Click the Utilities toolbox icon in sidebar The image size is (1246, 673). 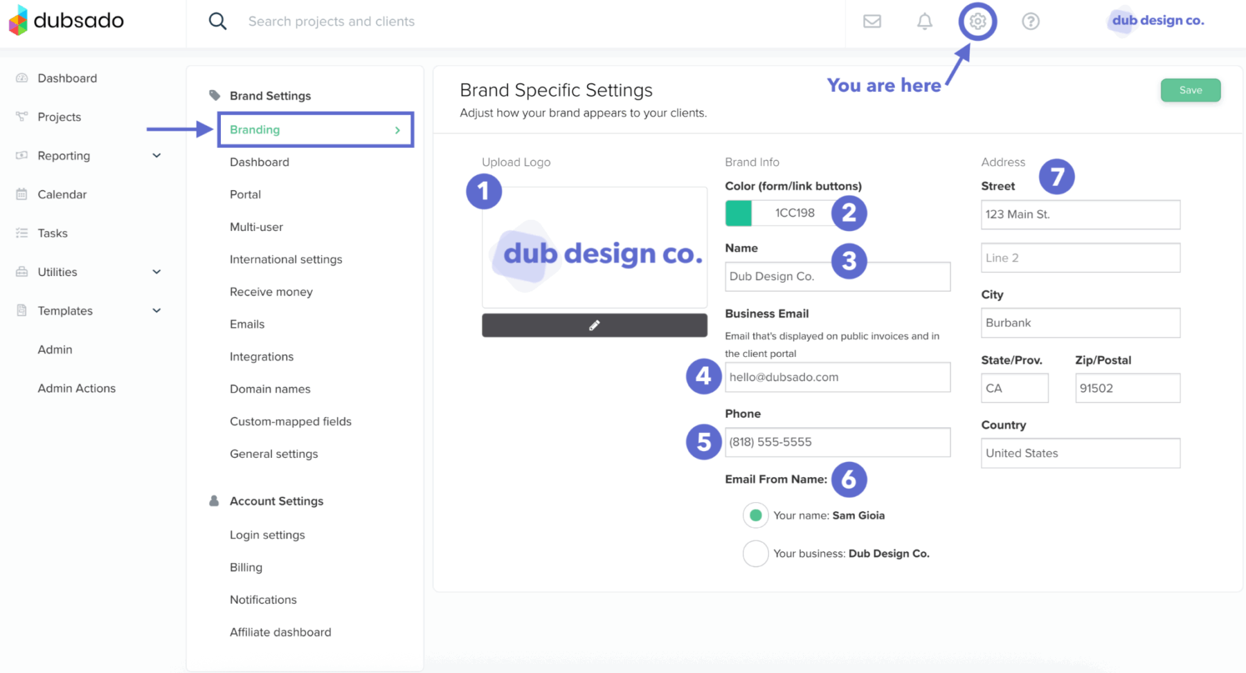tap(22, 272)
